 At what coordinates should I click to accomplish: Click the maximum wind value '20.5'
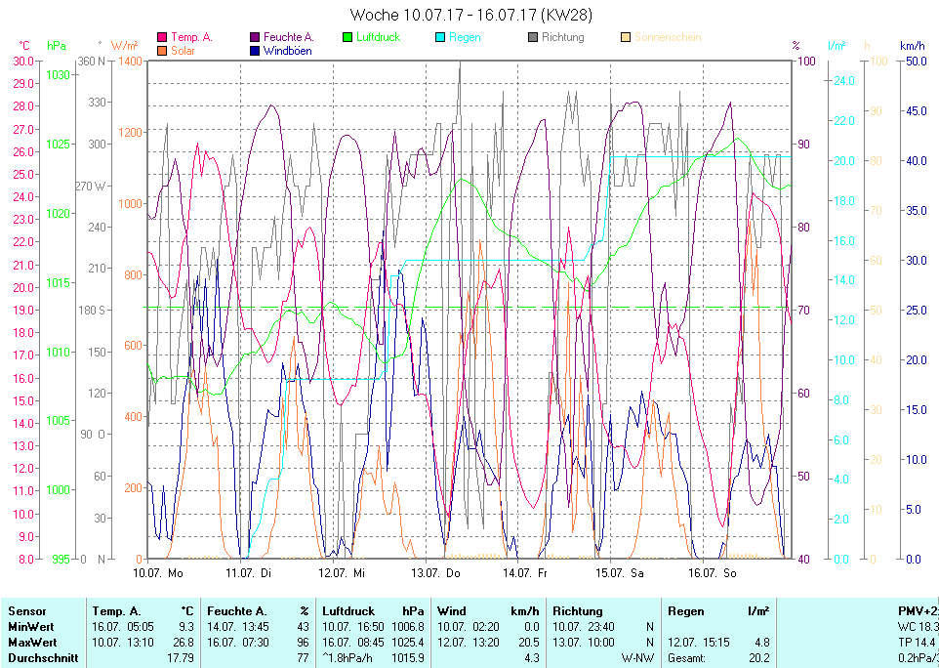point(529,643)
